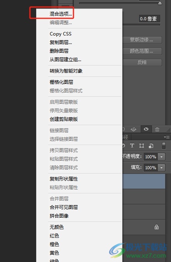Set layer color to 橙色
The image size is (171, 262).
click(54, 244)
